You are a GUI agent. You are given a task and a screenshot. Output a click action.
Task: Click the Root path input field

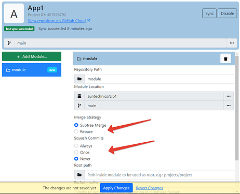point(159,175)
